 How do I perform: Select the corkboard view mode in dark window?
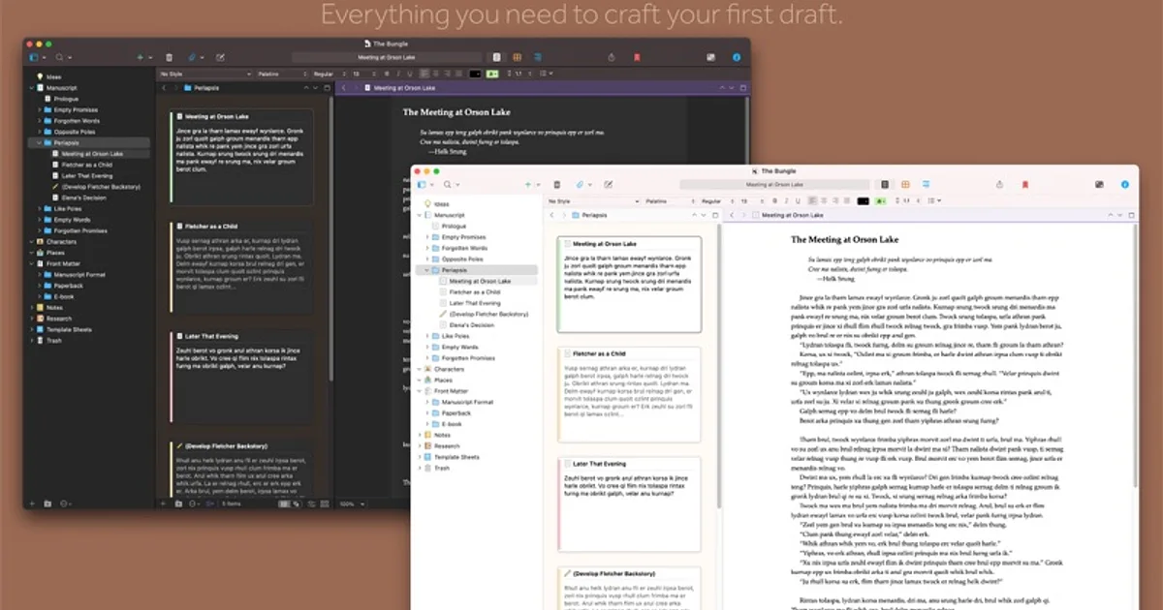(518, 58)
